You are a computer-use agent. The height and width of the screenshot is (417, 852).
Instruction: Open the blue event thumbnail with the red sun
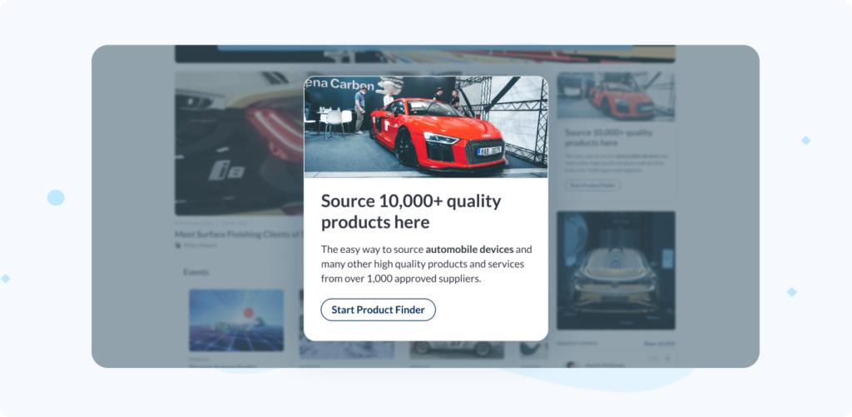236,320
